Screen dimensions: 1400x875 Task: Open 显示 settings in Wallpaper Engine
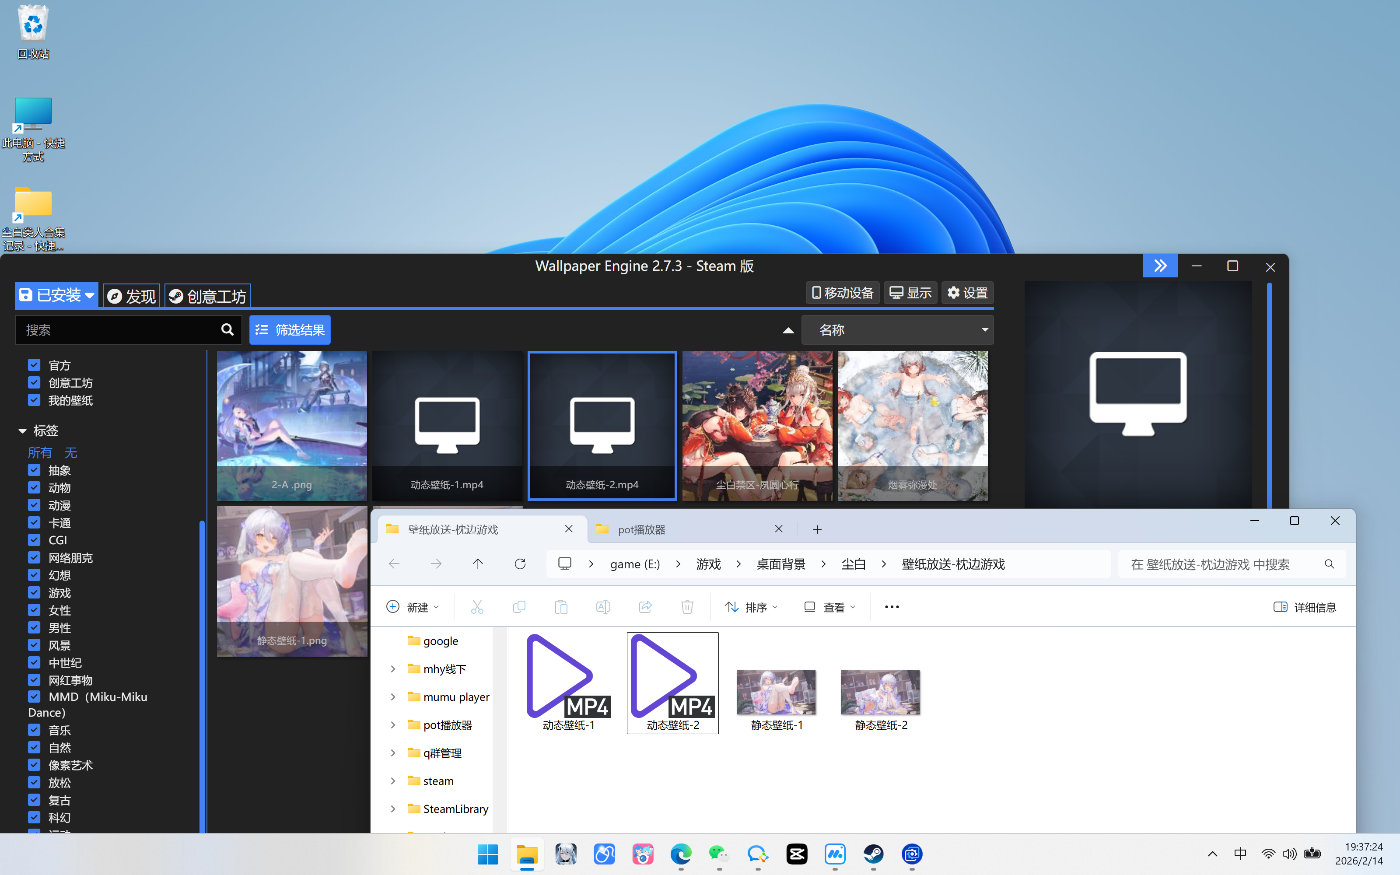click(x=910, y=293)
